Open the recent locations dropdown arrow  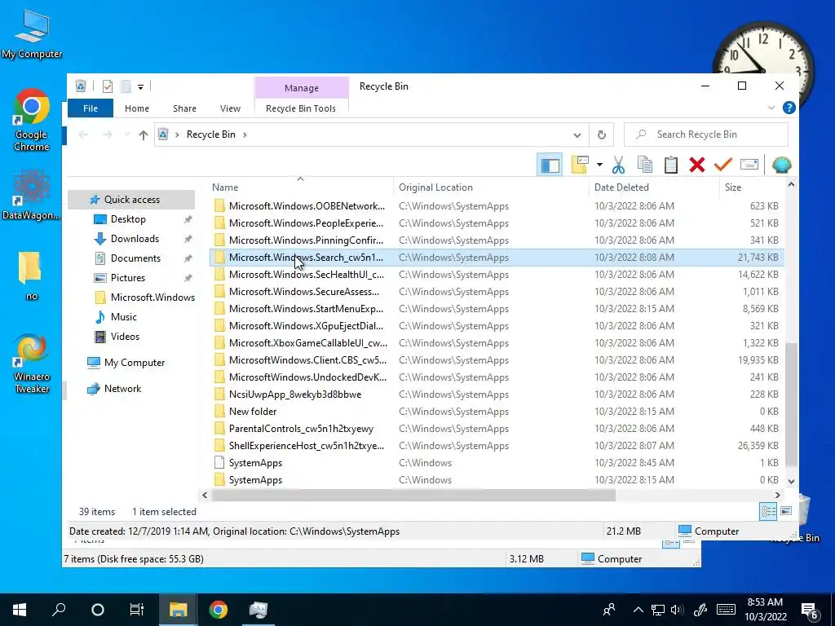click(x=126, y=134)
